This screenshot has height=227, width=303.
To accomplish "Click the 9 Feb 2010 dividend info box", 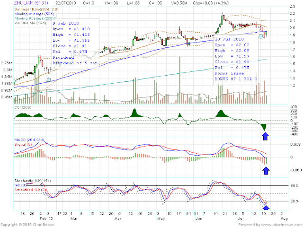I will [x=76, y=44].
